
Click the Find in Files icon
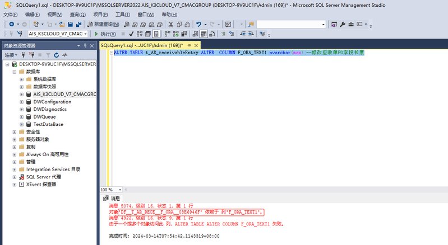[x=251, y=24]
